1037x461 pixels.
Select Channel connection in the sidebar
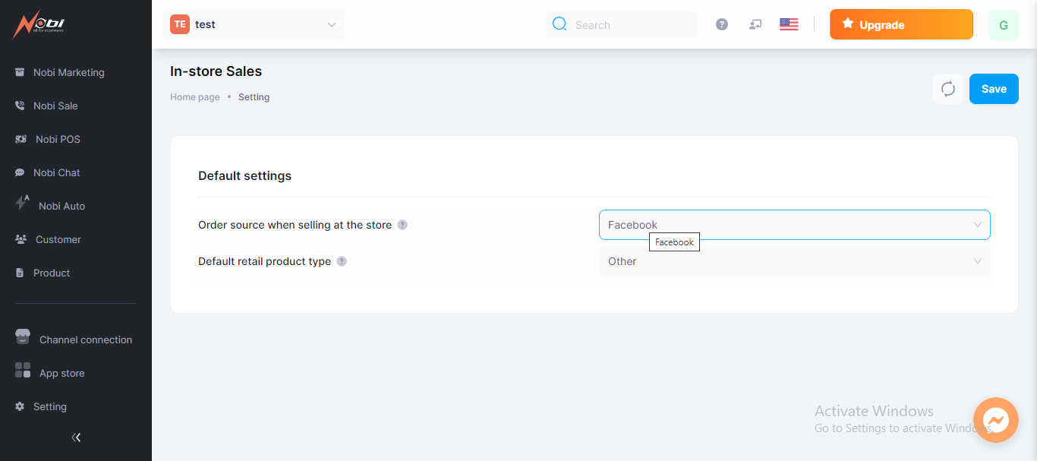(x=85, y=340)
